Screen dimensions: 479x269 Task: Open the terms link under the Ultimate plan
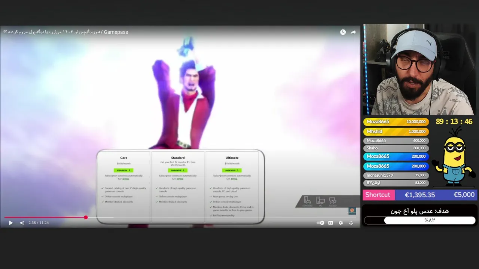point(234,179)
